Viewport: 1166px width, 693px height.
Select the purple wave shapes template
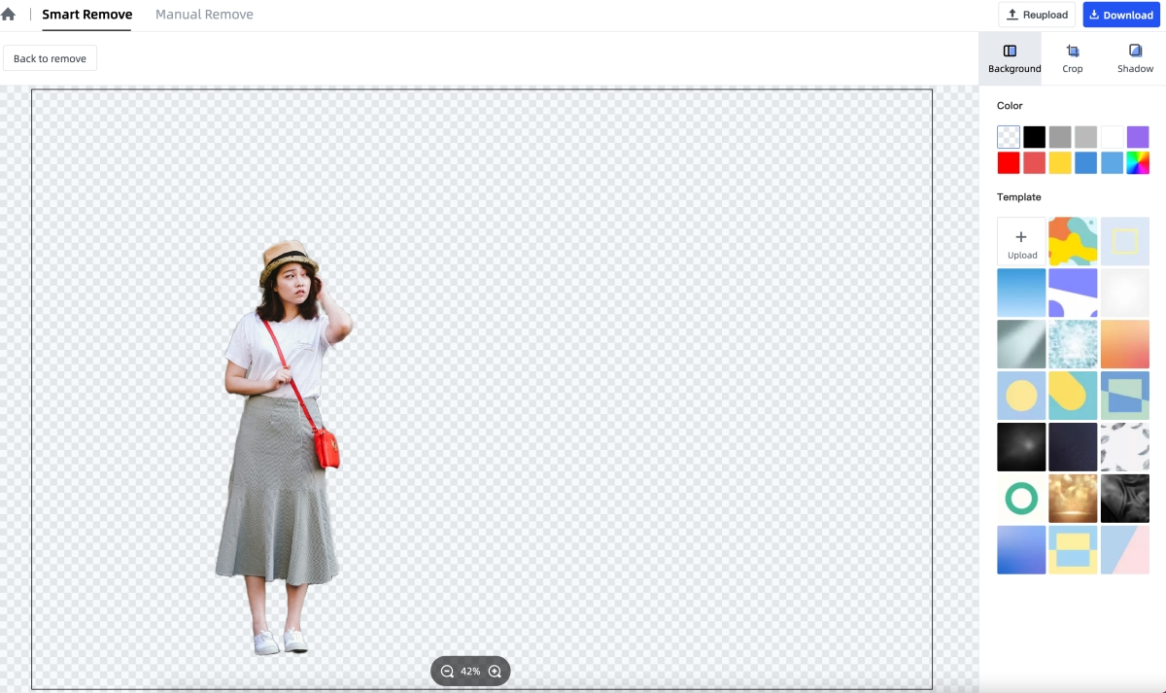1073,293
